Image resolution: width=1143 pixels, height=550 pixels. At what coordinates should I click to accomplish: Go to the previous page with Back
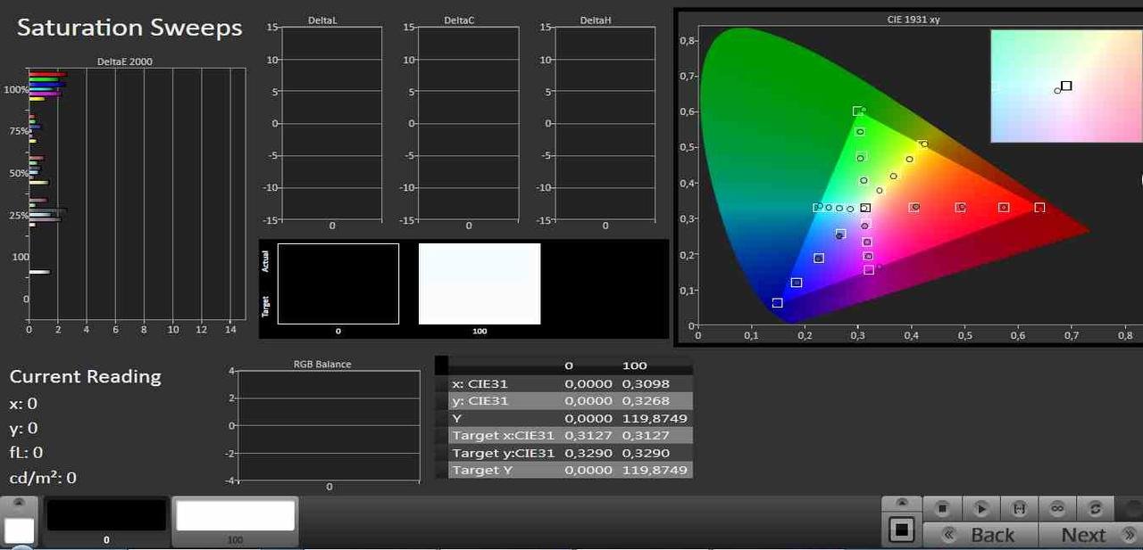tap(980, 535)
